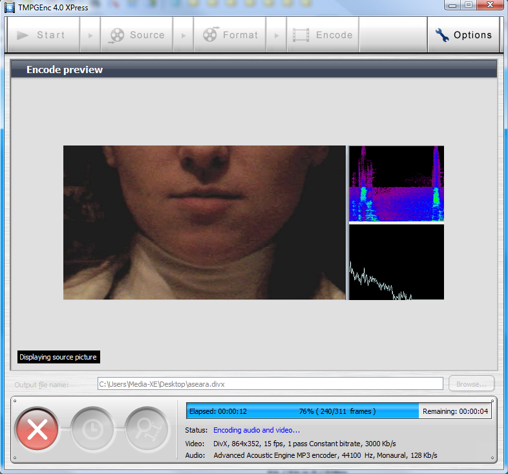Click the Video line reading 'DivX, 864x352'
The height and width of the screenshot is (474, 508).
click(304, 444)
